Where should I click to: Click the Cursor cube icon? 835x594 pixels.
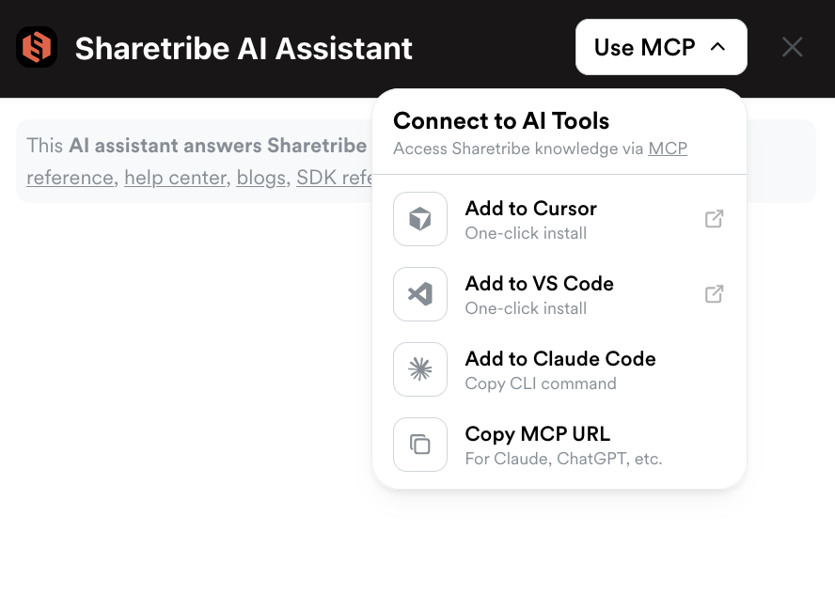(x=420, y=219)
